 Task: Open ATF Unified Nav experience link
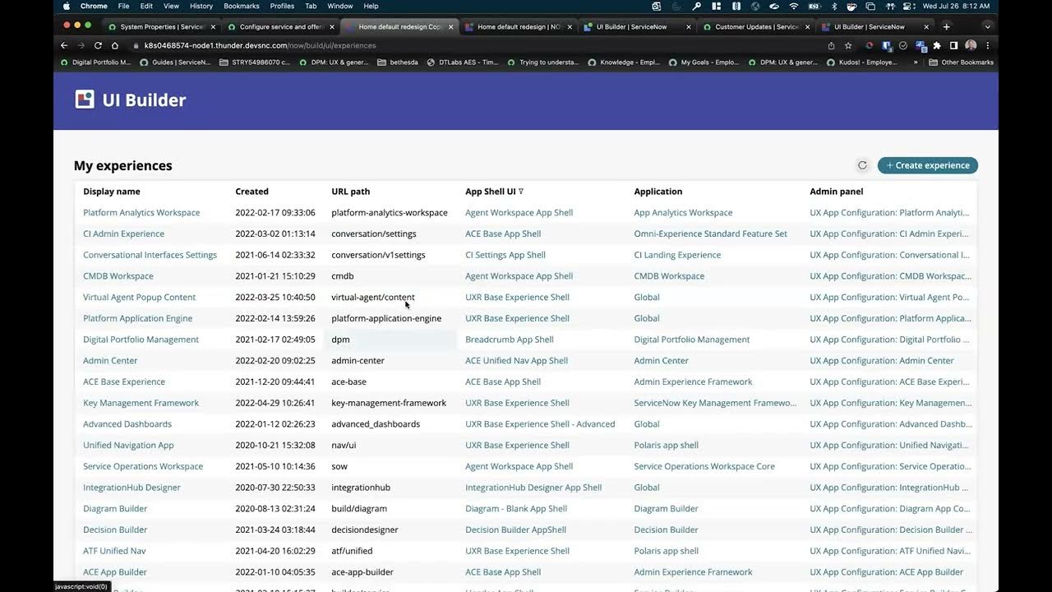pos(114,551)
